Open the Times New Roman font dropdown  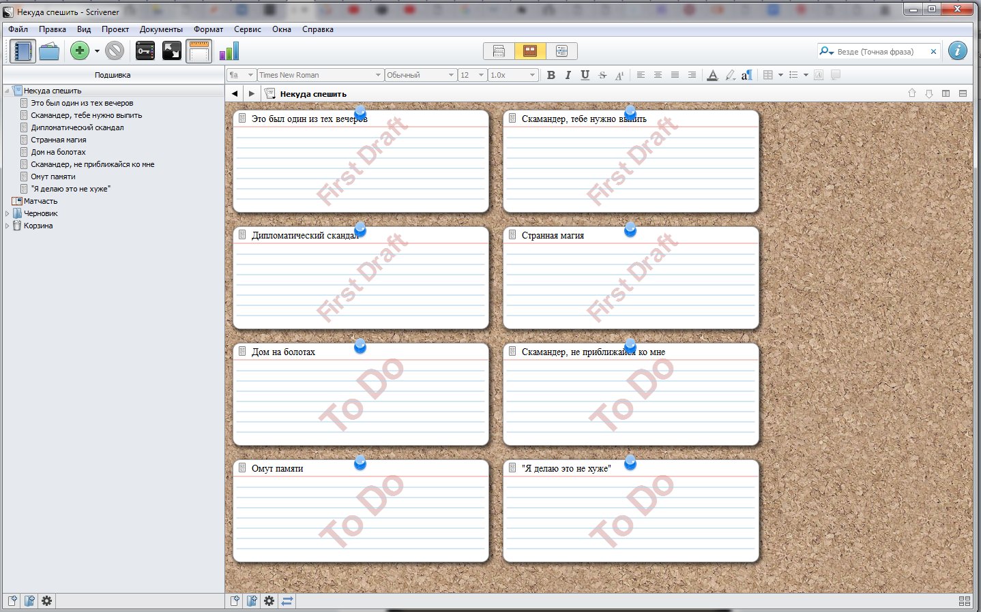tap(320, 75)
